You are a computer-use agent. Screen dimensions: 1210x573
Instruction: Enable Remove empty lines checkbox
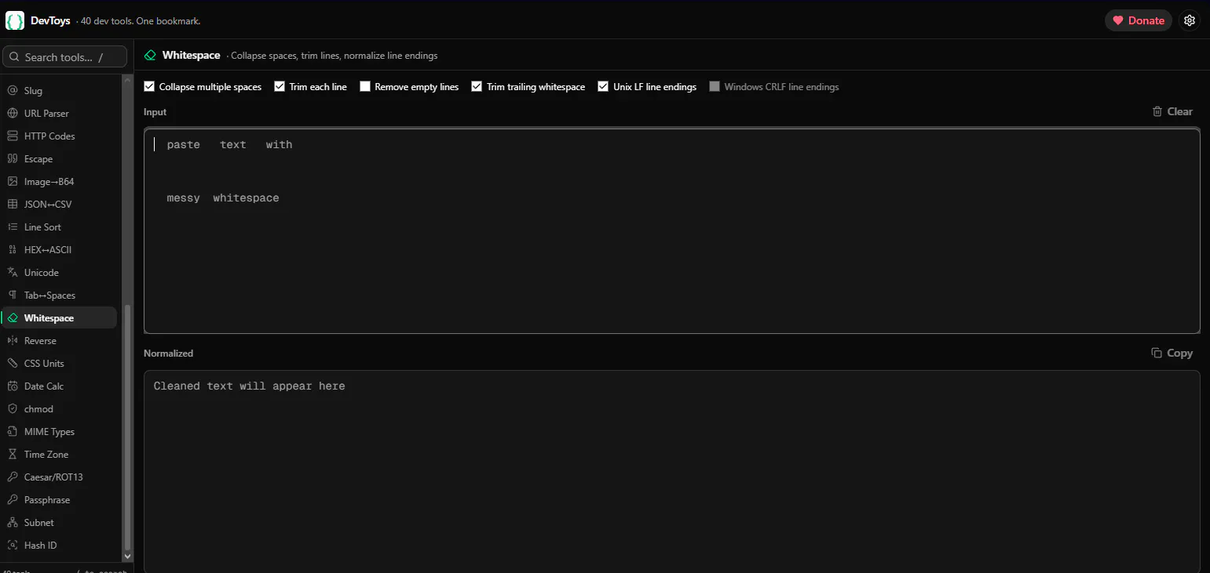click(365, 87)
